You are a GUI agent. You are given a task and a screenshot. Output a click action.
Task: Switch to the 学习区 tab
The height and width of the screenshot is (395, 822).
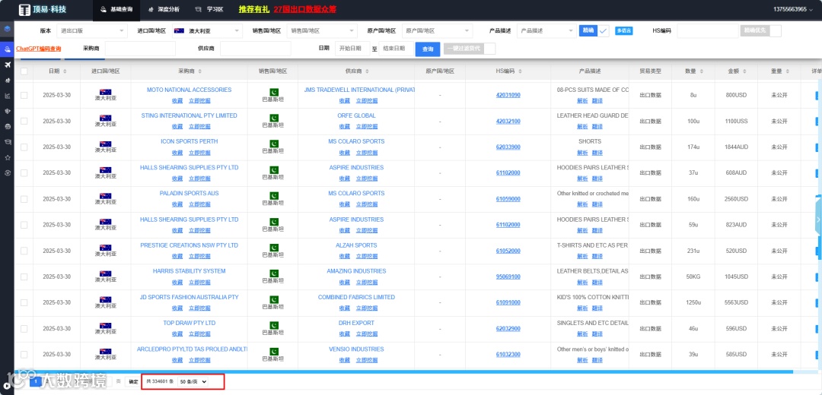(209, 9)
